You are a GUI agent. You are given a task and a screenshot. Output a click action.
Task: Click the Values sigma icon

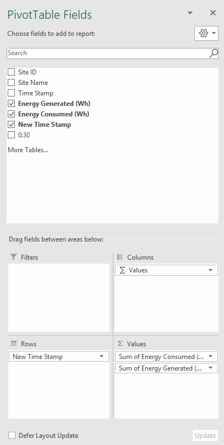point(120,344)
